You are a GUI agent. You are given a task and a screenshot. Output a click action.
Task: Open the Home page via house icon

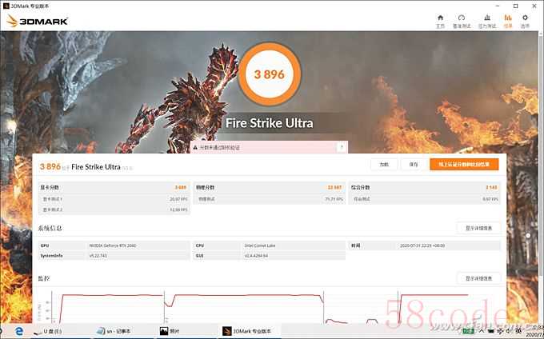tap(440, 21)
